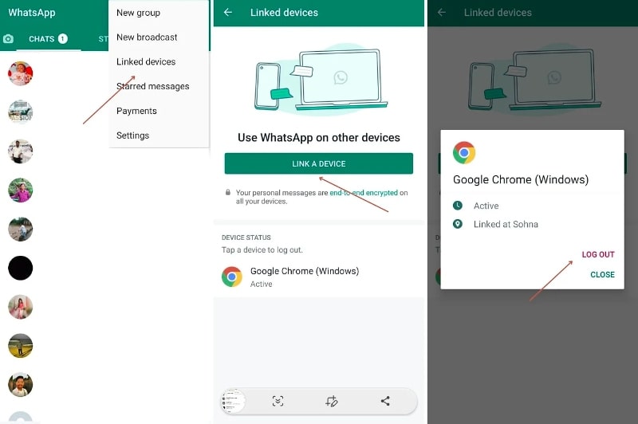Open Linked devices from menu

146,62
